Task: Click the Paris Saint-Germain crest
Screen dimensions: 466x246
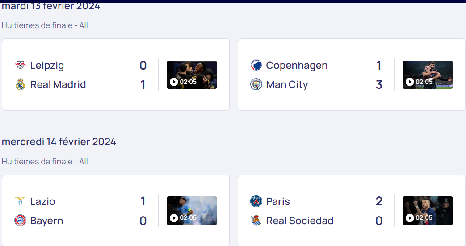Action: coord(256,201)
